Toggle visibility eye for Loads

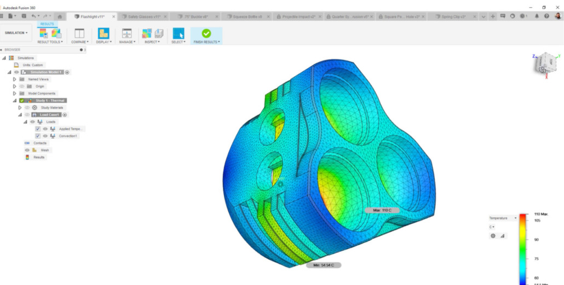pos(32,122)
